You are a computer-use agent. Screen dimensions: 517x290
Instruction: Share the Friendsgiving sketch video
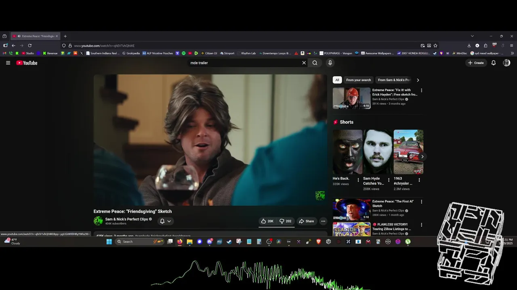pyautogui.click(x=306, y=221)
